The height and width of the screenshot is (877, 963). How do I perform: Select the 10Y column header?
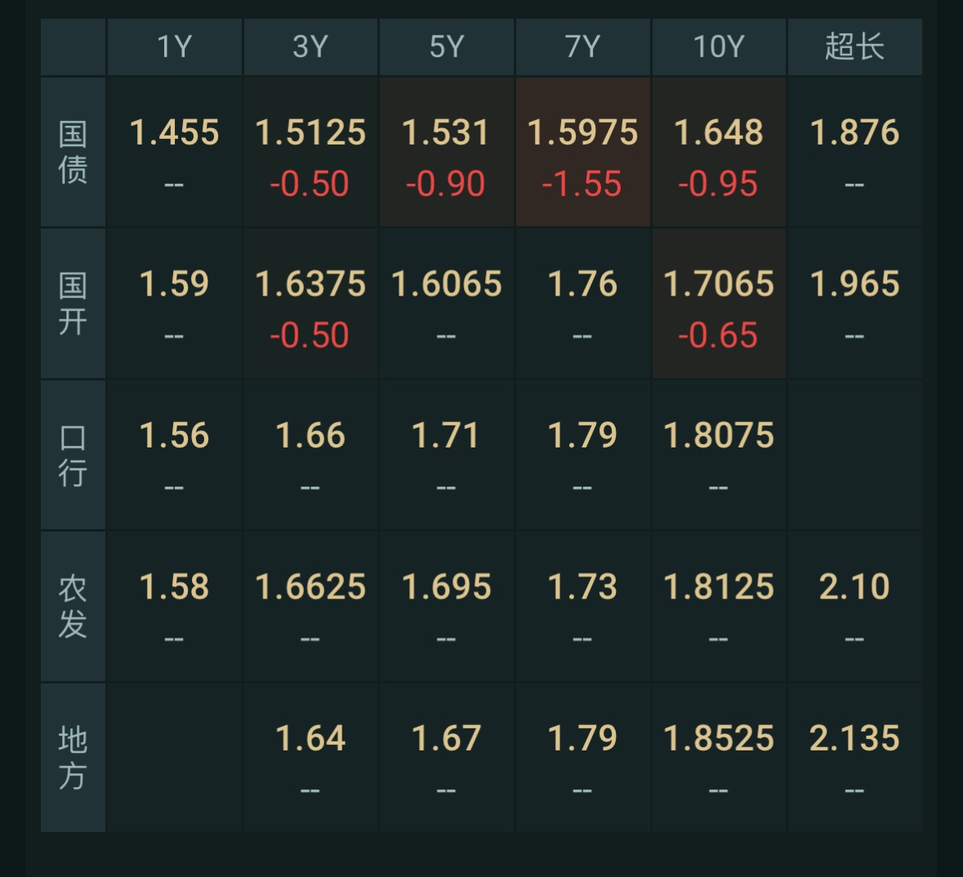point(719,47)
